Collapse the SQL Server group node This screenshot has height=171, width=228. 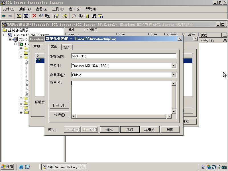10,39
